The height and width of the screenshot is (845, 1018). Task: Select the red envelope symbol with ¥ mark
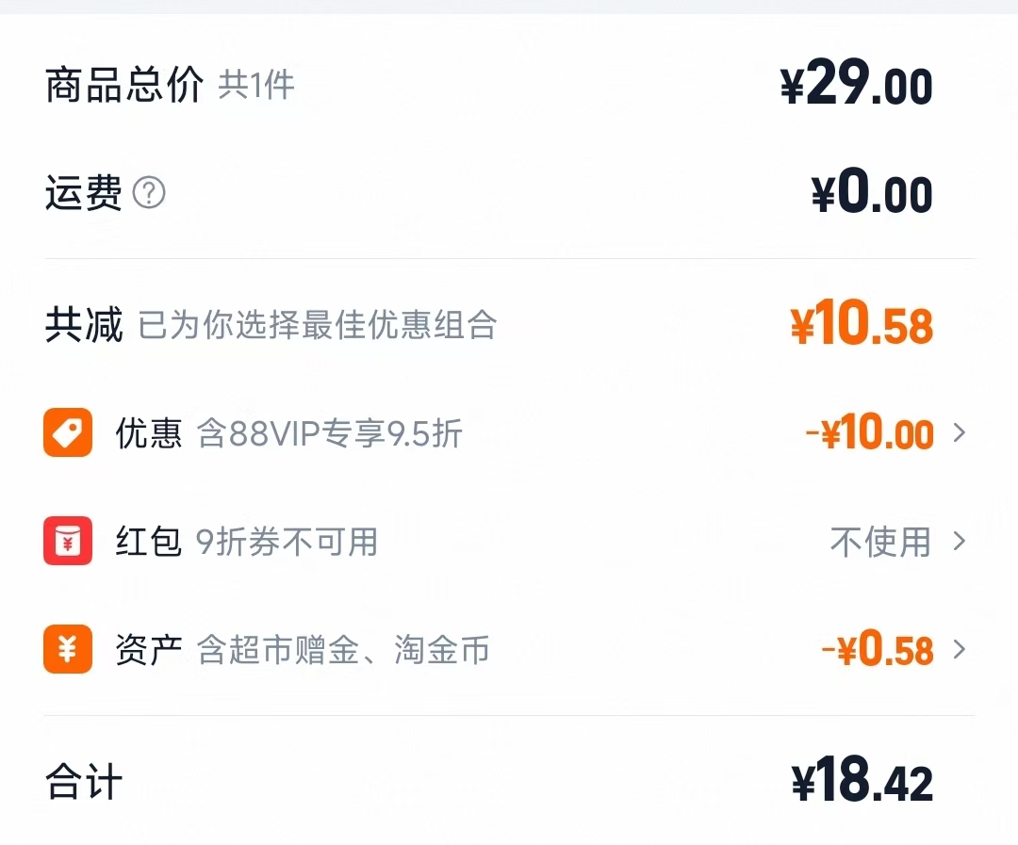67,542
